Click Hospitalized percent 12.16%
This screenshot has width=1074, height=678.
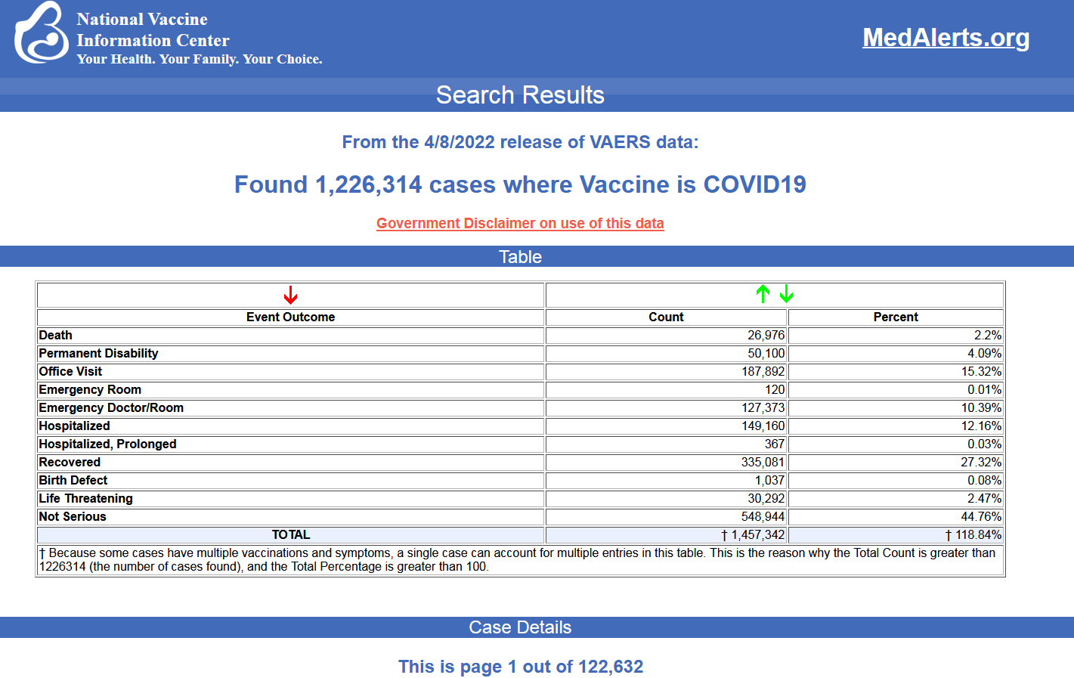[x=981, y=426]
